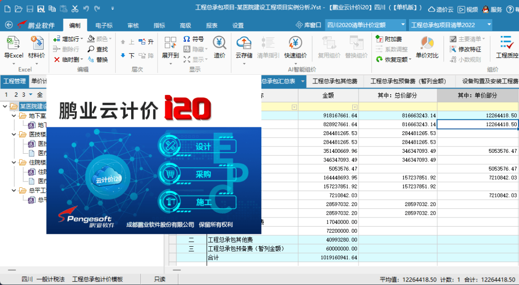Click the 导Excel export icon
This screenshot has height=285, width=519.
13,44
